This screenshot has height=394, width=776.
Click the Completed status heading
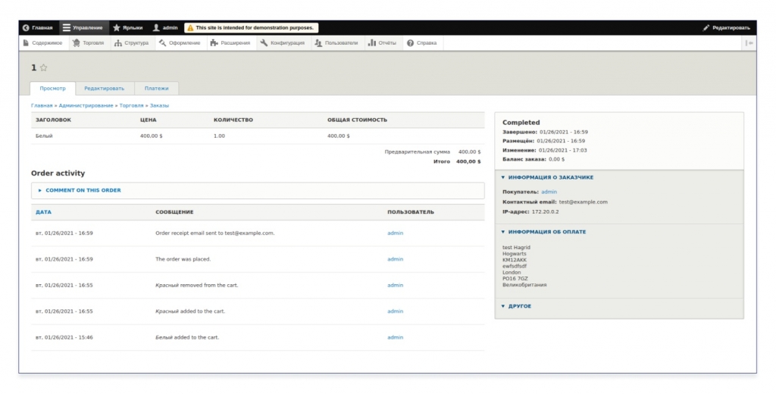click(x=521, y=122)
